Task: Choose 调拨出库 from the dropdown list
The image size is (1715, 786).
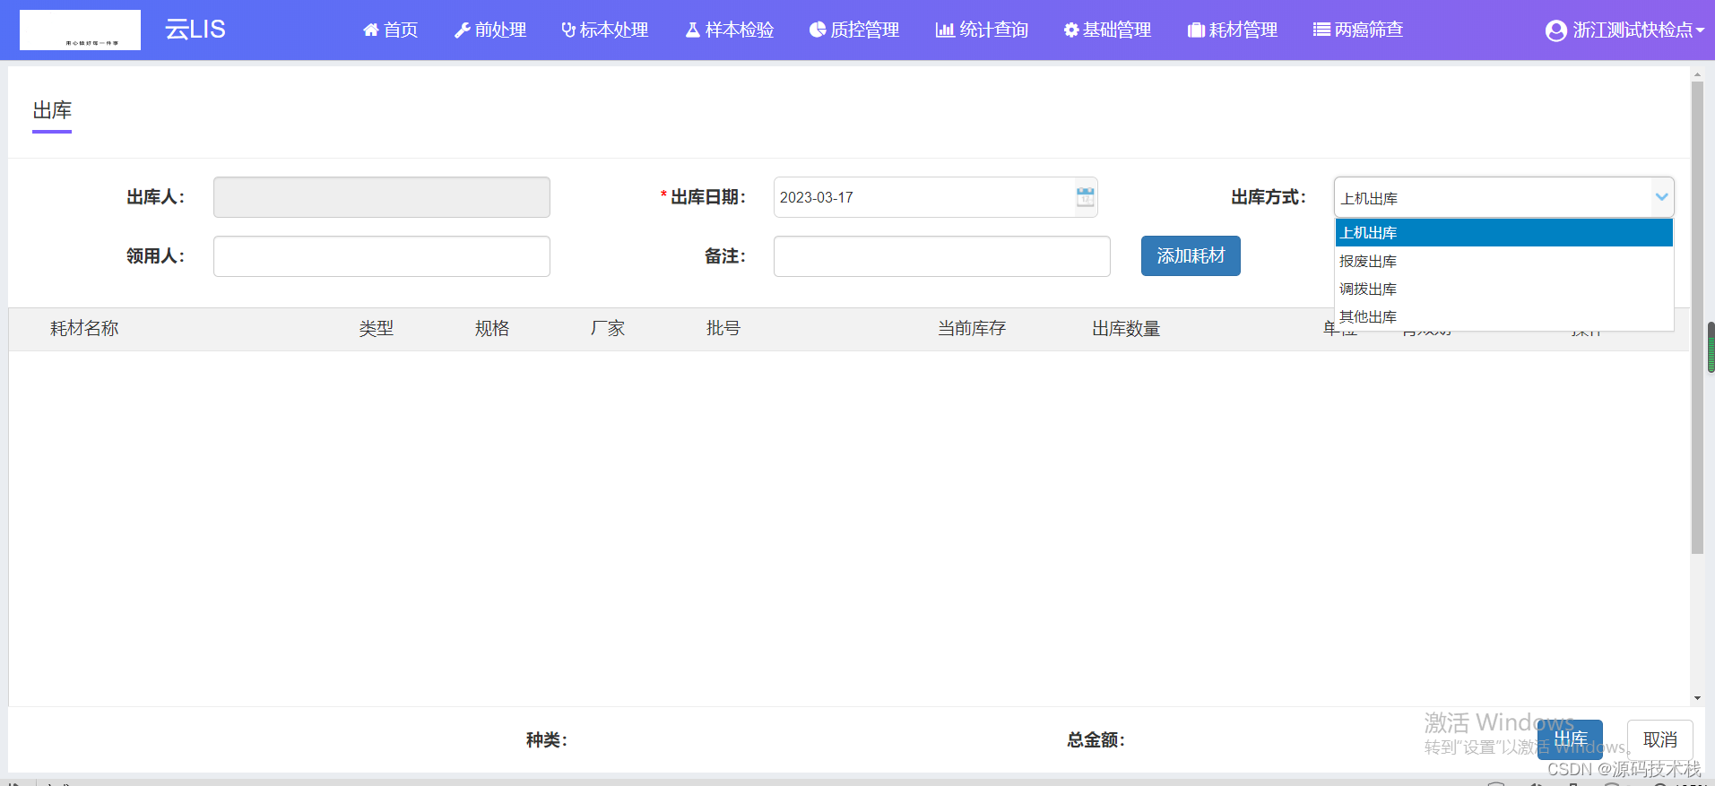Action: [x=1503, y=289]
